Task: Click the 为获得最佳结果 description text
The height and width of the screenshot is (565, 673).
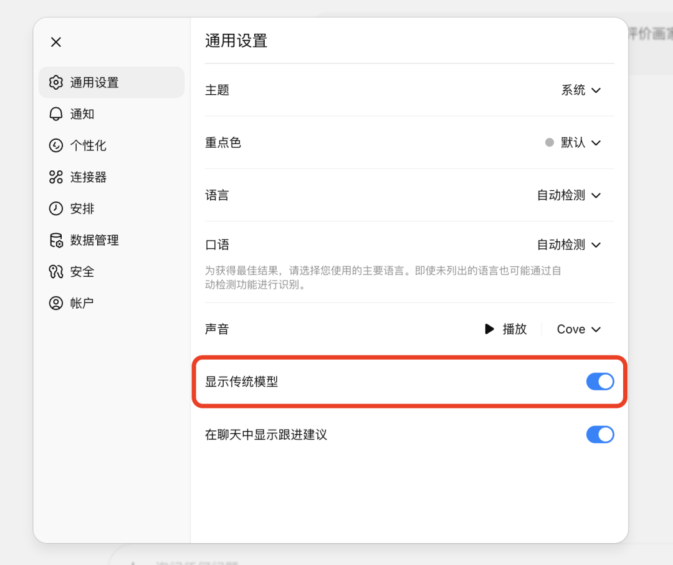Action: [383, 278]
